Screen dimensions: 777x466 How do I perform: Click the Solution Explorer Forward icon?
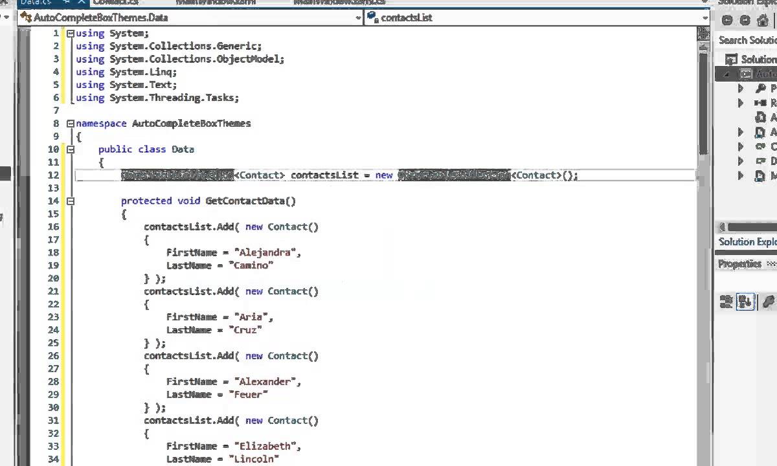(745, 20)
